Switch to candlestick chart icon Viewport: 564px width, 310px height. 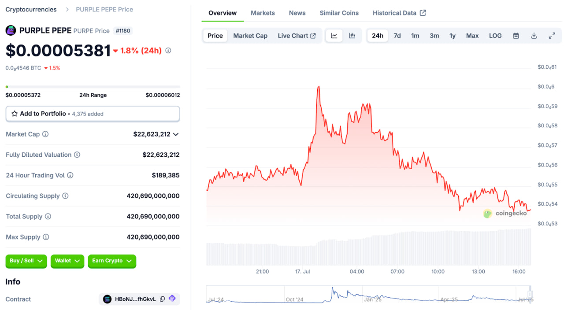352,36
